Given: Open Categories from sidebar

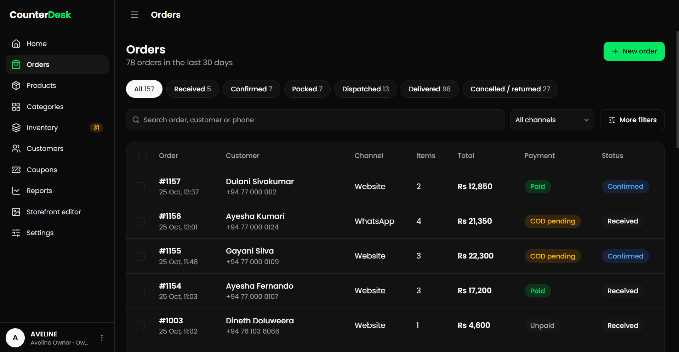Looking at the screenshot, I should click(57, 107).
